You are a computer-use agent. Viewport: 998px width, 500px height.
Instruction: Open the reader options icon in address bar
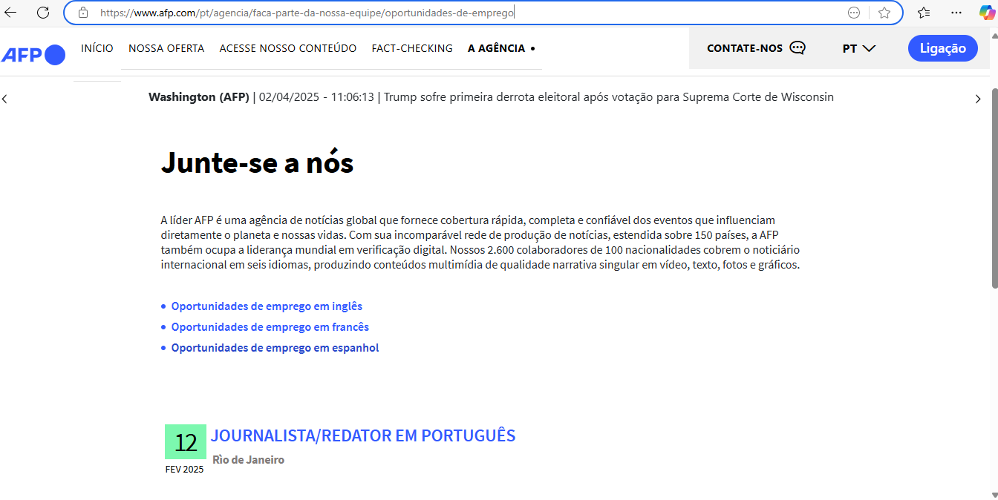[x=854, y=13]
